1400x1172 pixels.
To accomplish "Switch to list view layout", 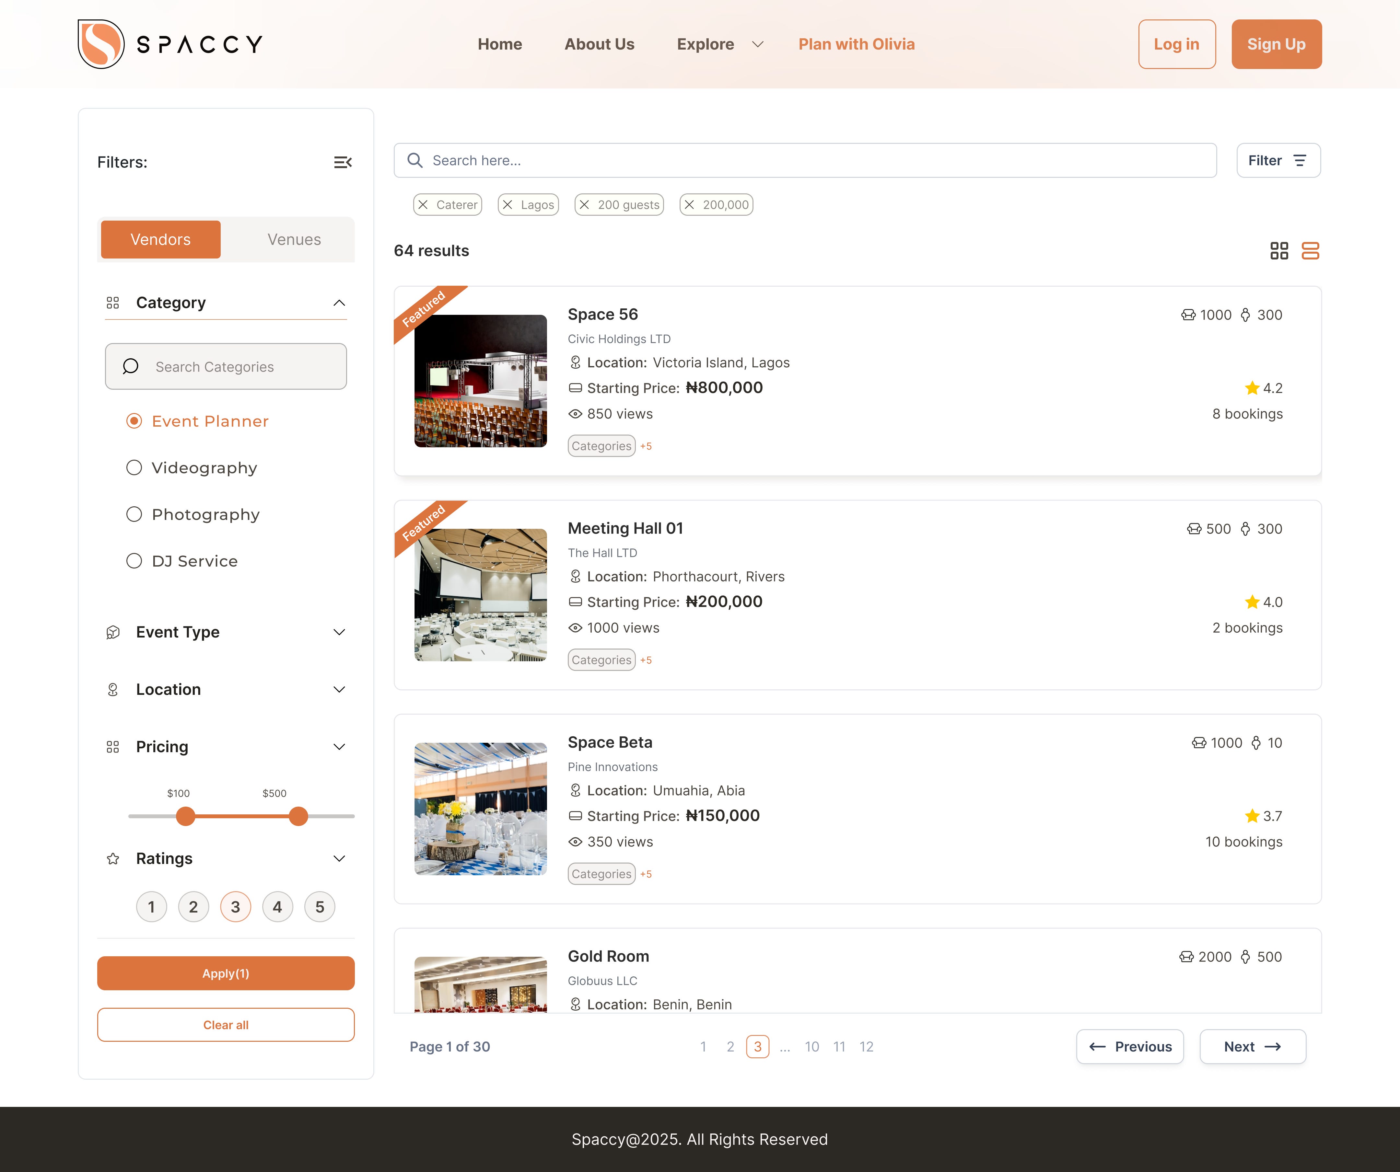I will [x=1310, y=250].
